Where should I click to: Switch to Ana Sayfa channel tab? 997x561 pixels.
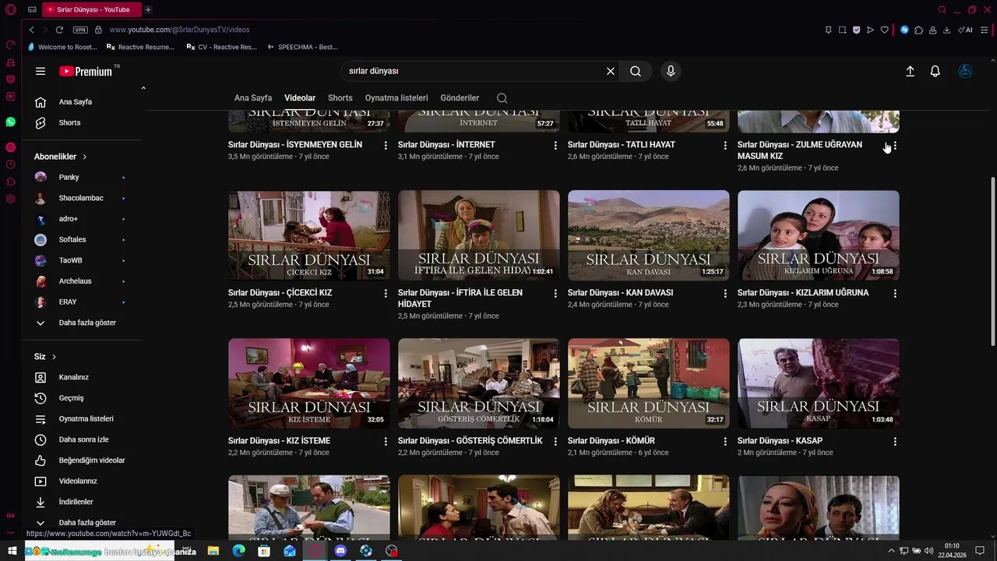pos(253,98)
